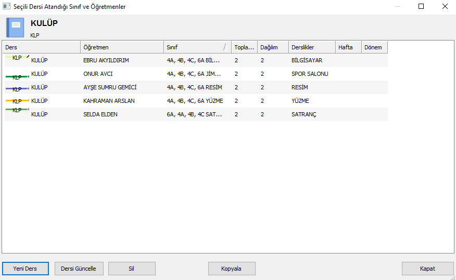The width and height of the screenshot is (456, 280).
Task: Click the Dersi Güncelle button
Action: click(79, 269)
